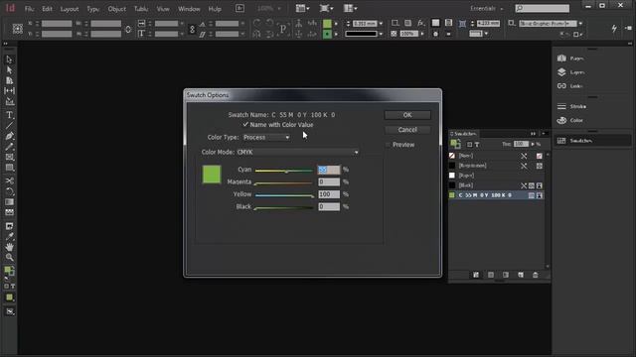636x357 pixels.
Task: Open the Essentials workspace dropdown
Action: pos(486,9)
